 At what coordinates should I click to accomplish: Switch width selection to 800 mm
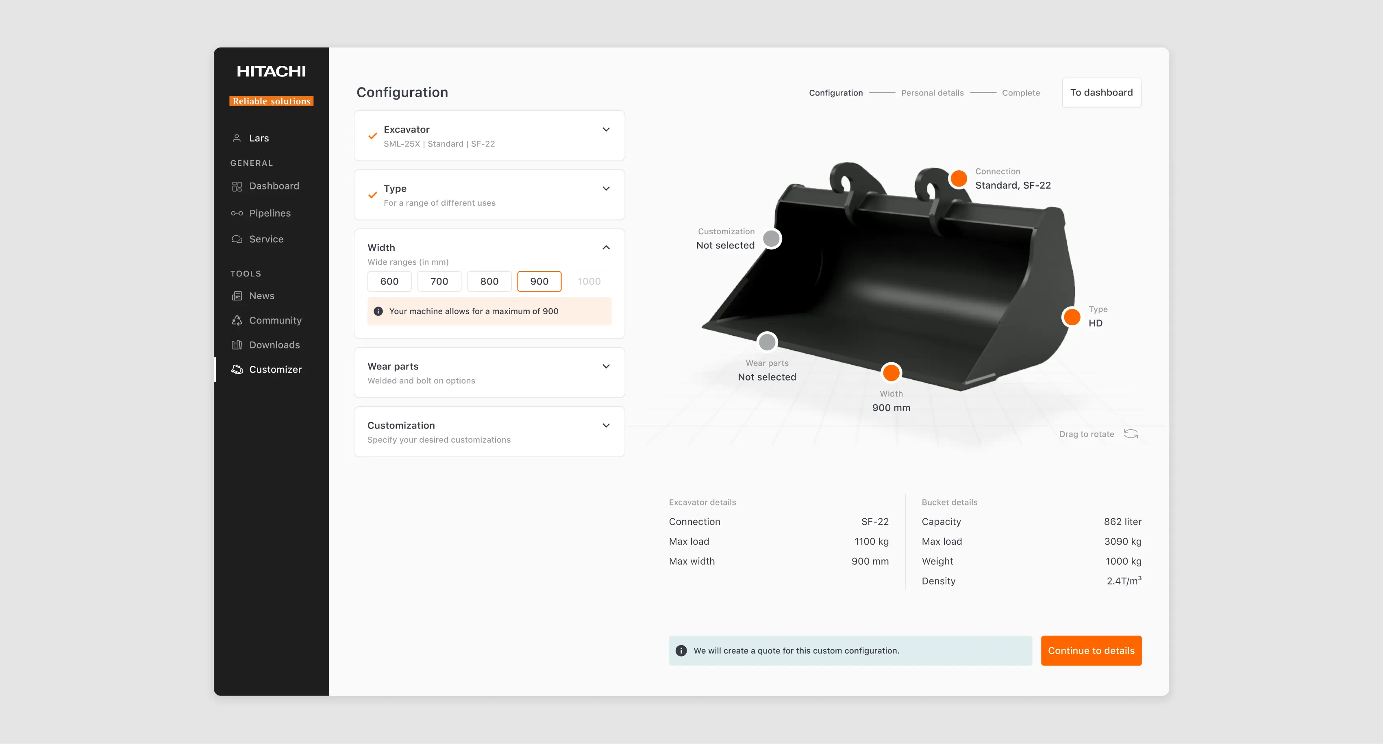[489, 281]
